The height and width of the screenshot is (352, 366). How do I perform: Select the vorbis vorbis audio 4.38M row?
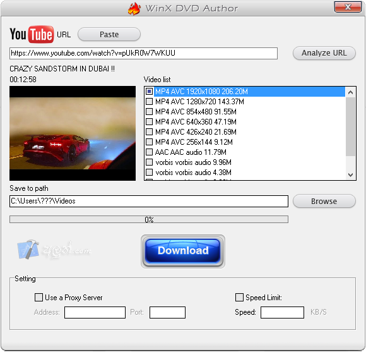245,173
